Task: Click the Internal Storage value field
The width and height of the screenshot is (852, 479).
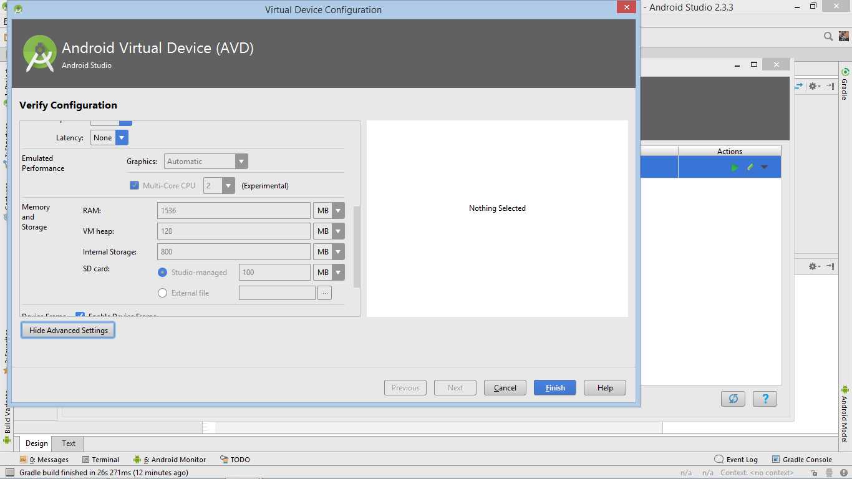Action: (x=234, y=252)
